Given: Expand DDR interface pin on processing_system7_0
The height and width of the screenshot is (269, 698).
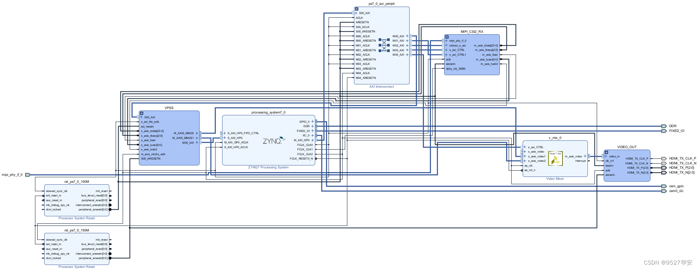Looking at the screenshot, I should 313,126.
